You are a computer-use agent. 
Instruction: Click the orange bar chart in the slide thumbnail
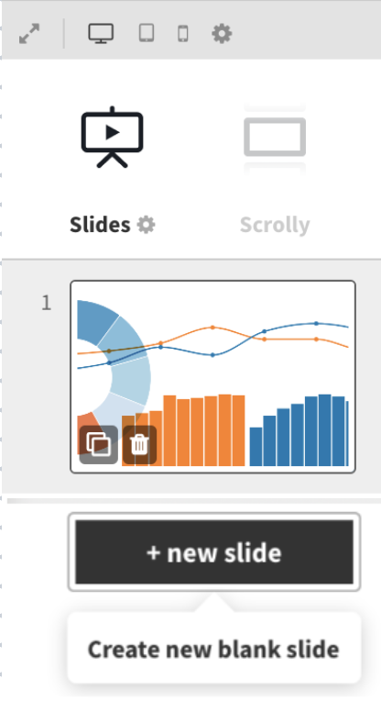point(183,430)
